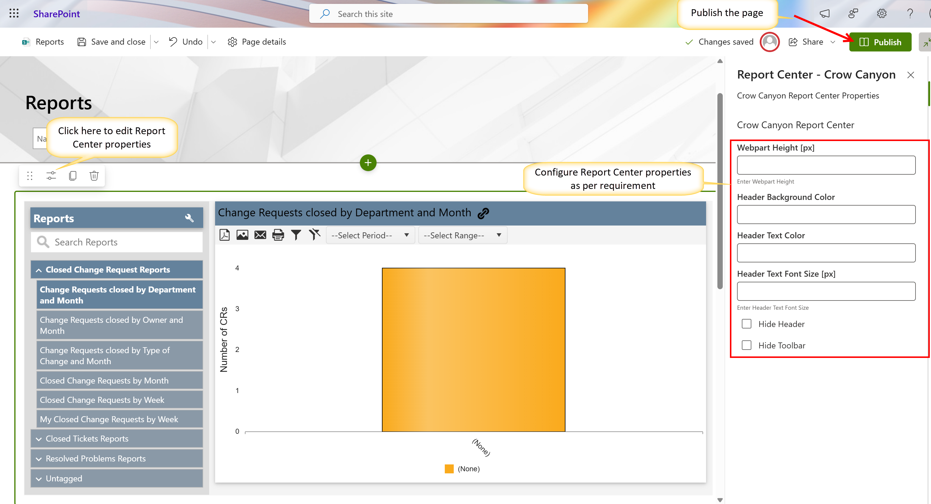Screen dimensions: 931x504
Task: Open the filter funnel icon
Action: coord(296,235)
